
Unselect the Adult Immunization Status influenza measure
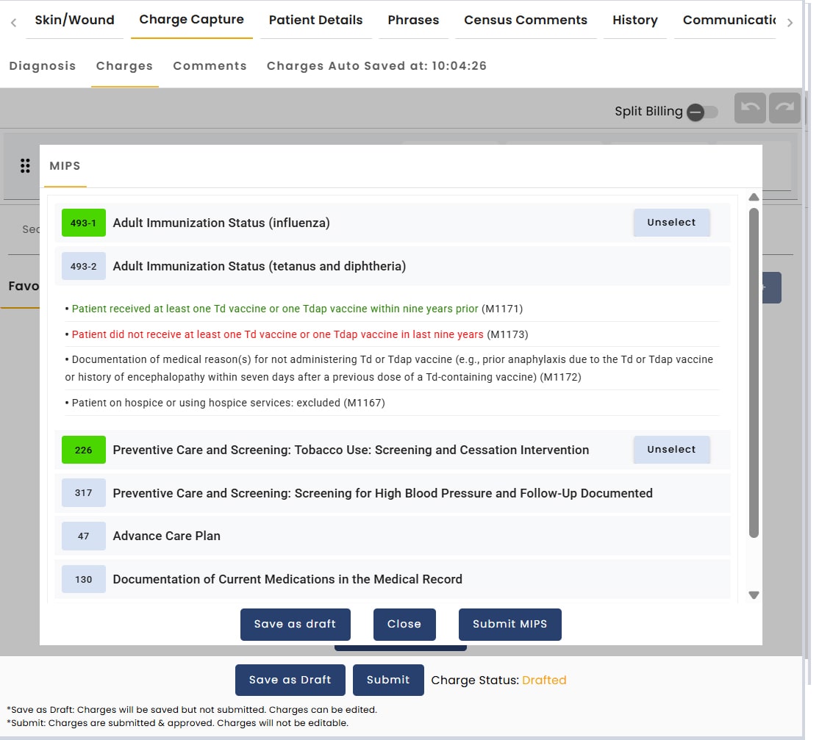671,222
